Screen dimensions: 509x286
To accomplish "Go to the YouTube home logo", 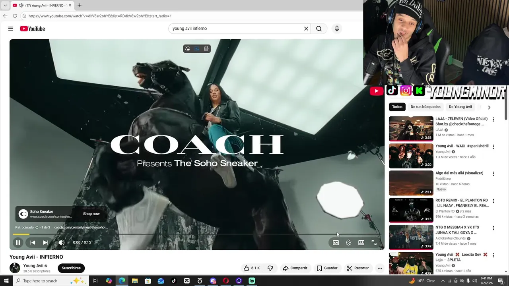I will pyautogui.click(x=33, y=29).
